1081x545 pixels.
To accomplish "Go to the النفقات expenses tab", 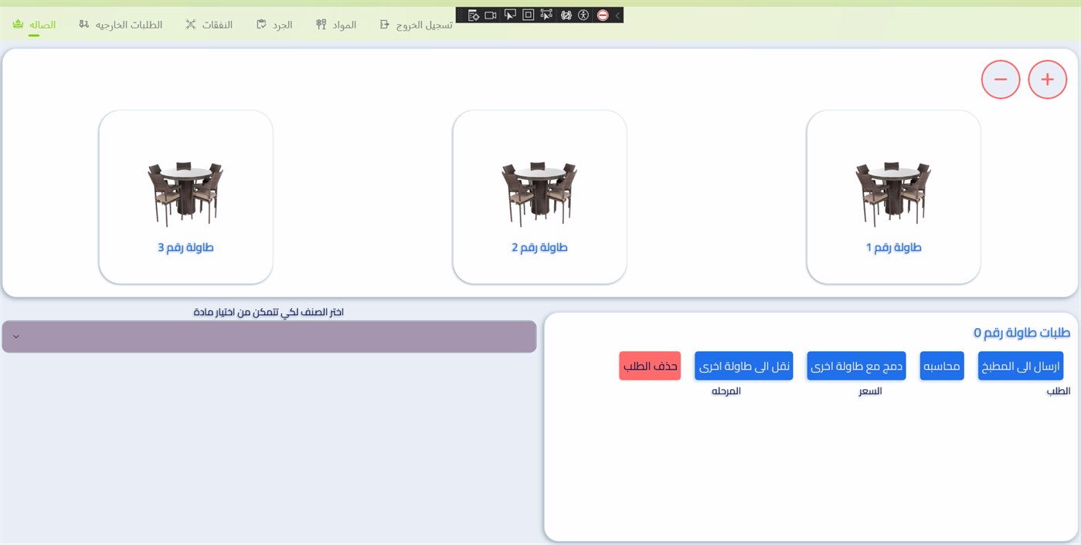I will (x=209, y=25).
